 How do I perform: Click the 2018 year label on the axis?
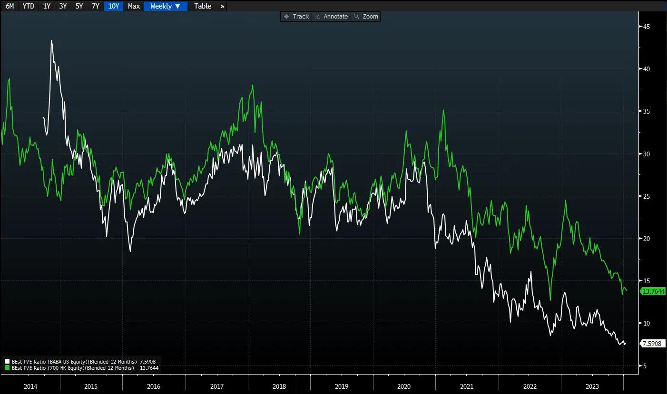279,386
